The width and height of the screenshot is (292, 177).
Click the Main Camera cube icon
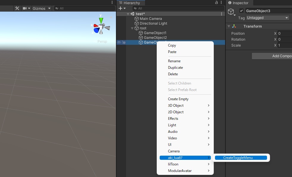coord(136,19)
